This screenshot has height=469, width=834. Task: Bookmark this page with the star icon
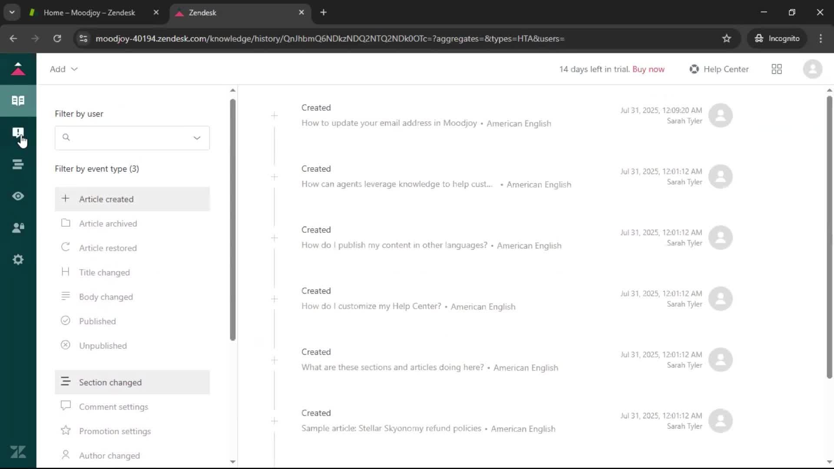[726, 39]
